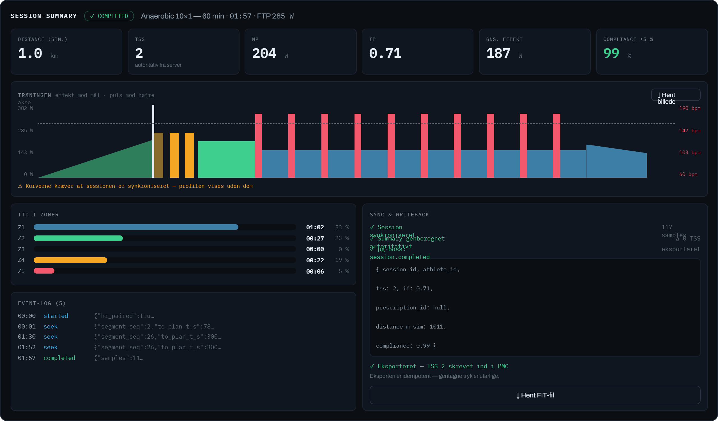718x421 pixels.
Task: Click the 'Session synkroniseret' status line
Action: (392, 231)
